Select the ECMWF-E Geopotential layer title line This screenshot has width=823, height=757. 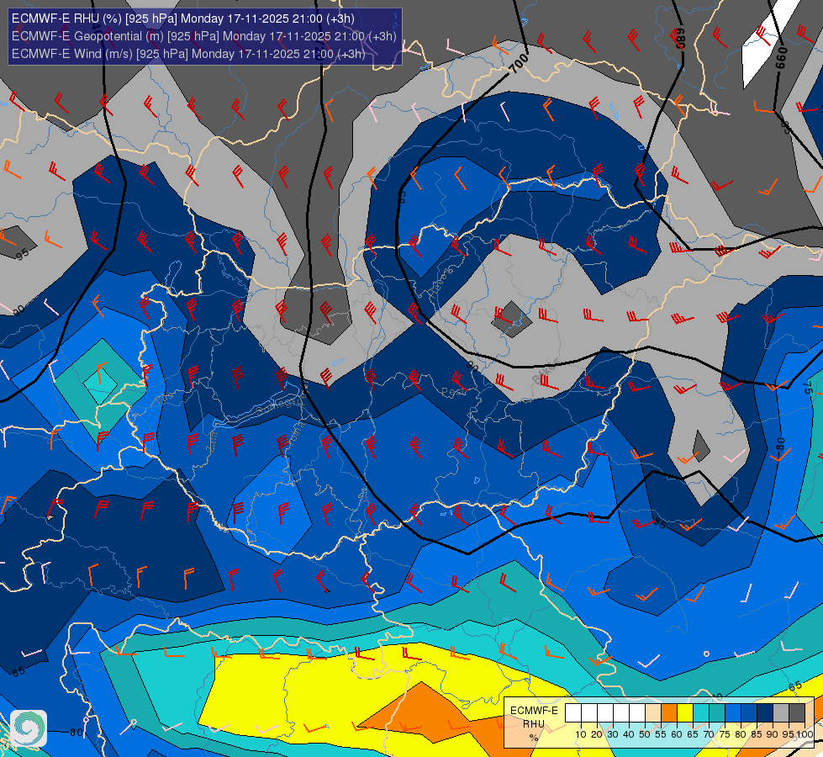204,36
